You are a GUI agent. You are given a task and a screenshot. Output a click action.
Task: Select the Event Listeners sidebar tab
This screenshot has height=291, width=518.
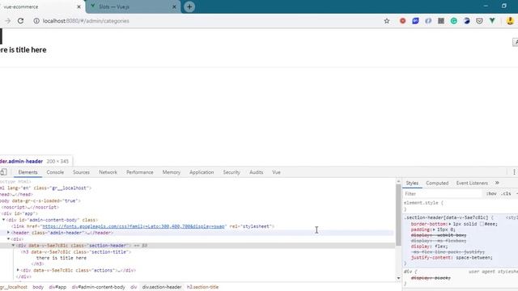[472, 183]
